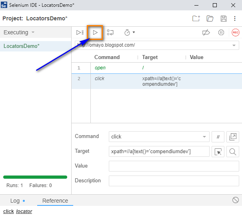Click Value column header
The height and width of the screenshot is (217, 242).
(x=196, y=57)
